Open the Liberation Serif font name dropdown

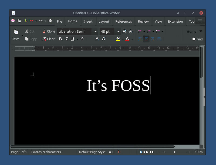click(x=95, y=32)
